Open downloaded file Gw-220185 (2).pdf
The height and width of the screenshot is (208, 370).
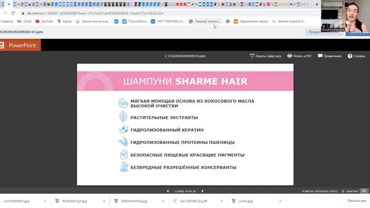pos(193,201)
